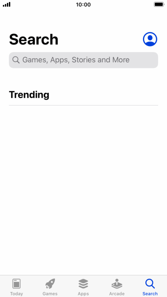
Task: Open the Arcade joystick icon
Action: [117, 284]
